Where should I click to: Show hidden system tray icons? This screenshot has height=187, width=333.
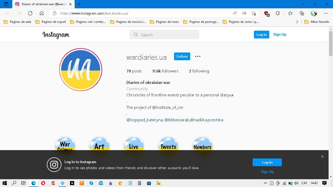[x=265, y=183]
